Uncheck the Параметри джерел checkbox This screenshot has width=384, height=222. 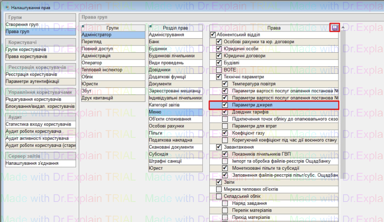point(225,105)
